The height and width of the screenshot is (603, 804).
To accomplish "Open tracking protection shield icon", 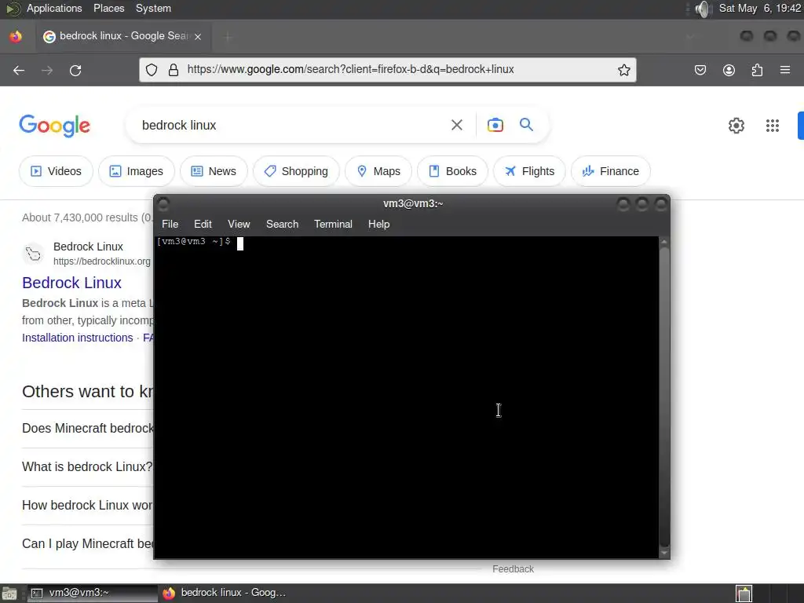I will click(x=152, y=70).
